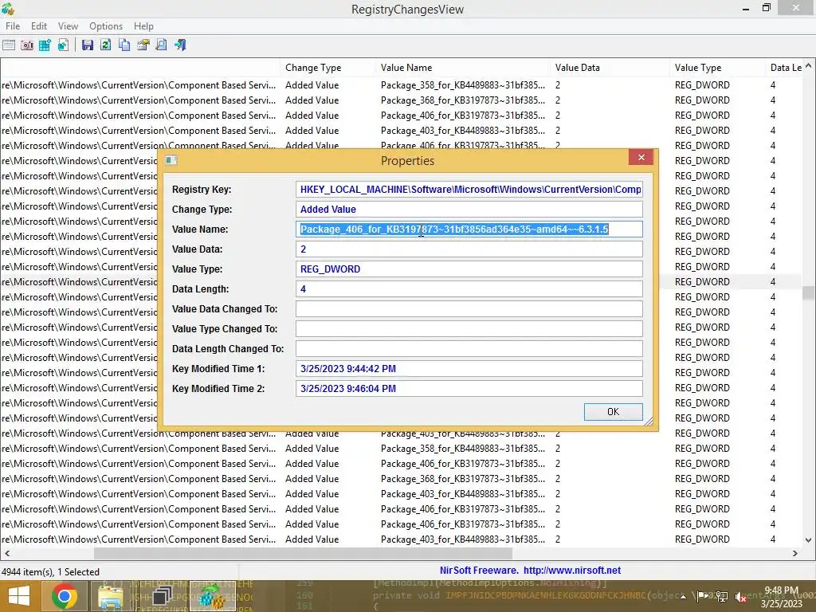Open the taskbar clock showing 9:48 PM
Viewport: 816px width, 612px height.
click(x=781, y=597)
